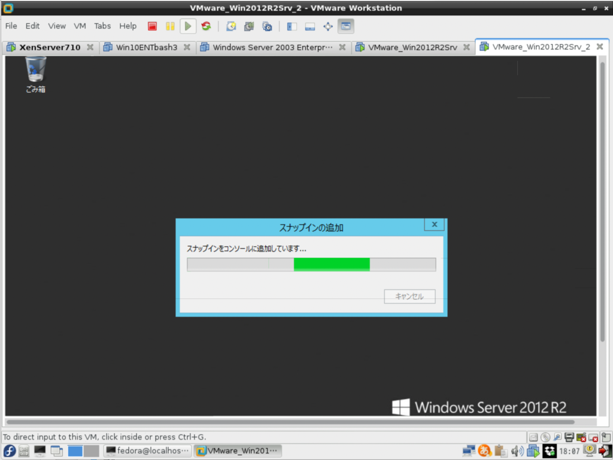Switch to the Win10ENTbash3 tab
The width and height of the screenshot is (613, 460).
146,47
